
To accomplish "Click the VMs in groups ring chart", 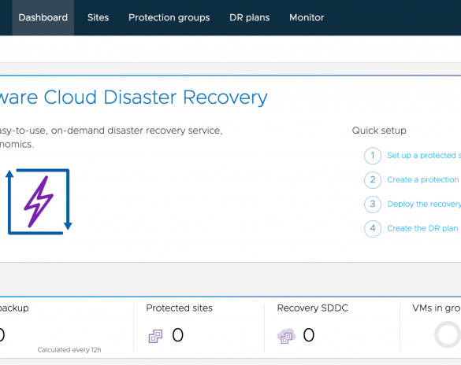I will point(448,334).
